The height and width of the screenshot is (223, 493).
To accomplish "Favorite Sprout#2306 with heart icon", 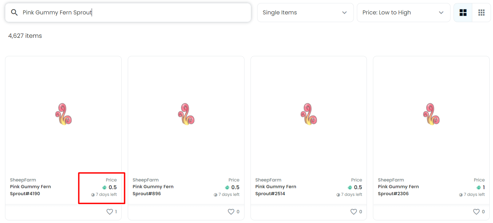I will (x=476, y=212).
